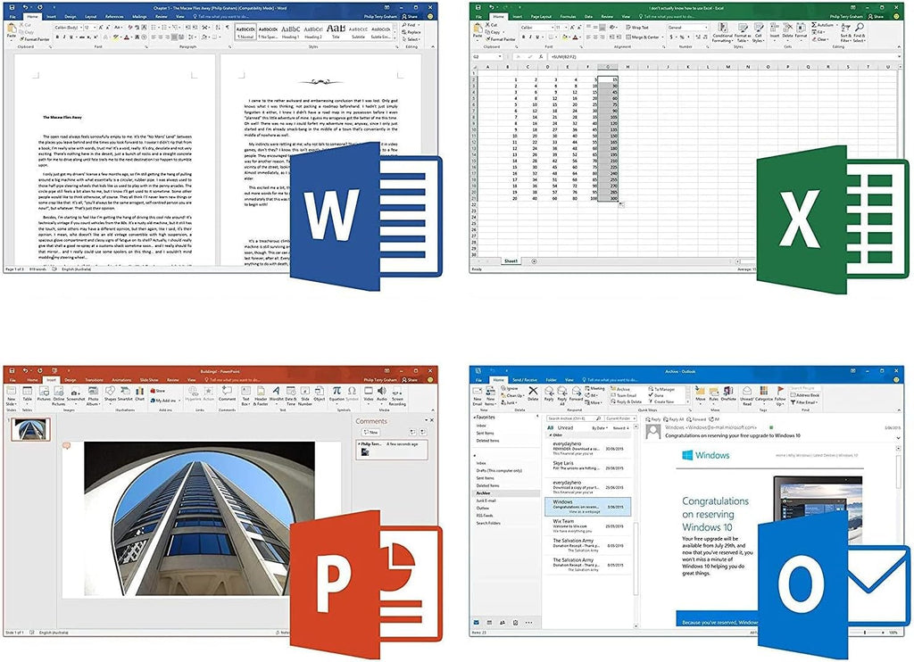Open the font size dropdown in Word
914x662 pixels.
pyautogui.click(x=95, y=28)
